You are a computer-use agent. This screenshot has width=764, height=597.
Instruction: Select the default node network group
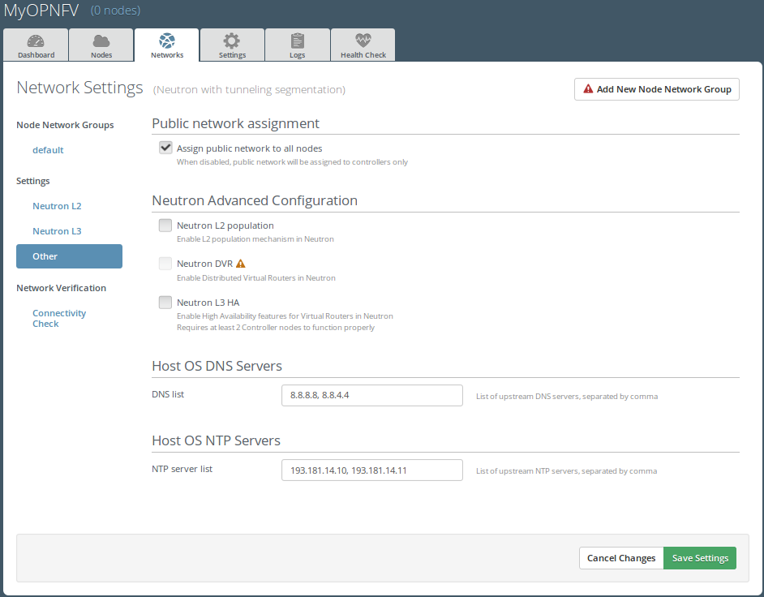48,150
